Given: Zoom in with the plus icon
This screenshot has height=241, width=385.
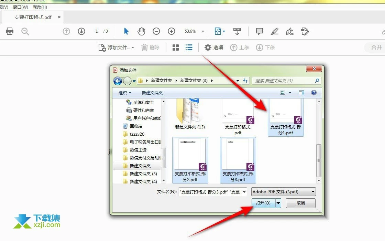Looking at the screenshot, I should click(x=171, y=31).
